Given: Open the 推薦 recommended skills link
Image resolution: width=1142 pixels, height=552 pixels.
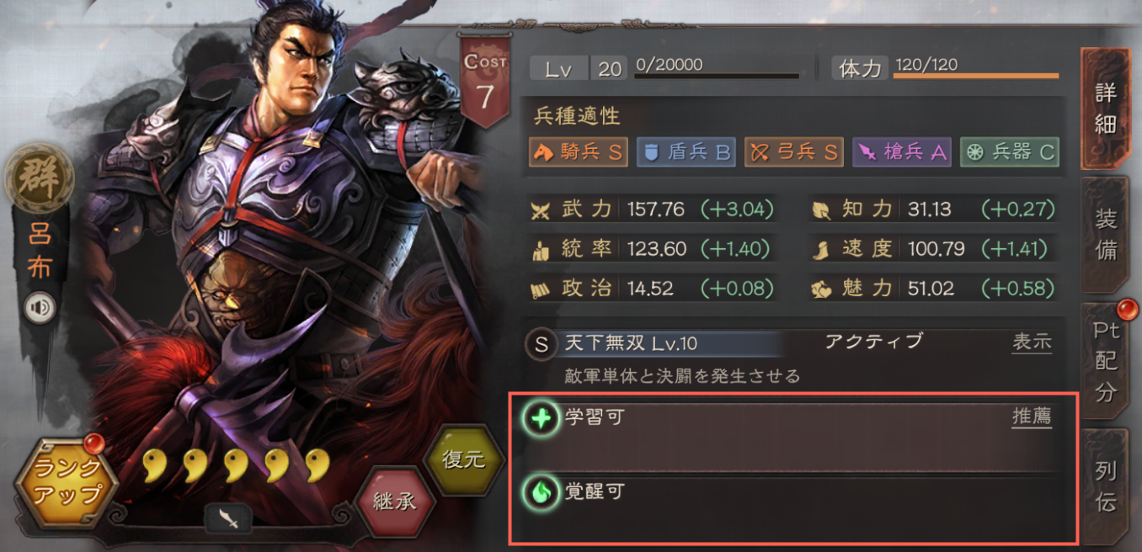Looking at the screenshot, I should 1032,417.
